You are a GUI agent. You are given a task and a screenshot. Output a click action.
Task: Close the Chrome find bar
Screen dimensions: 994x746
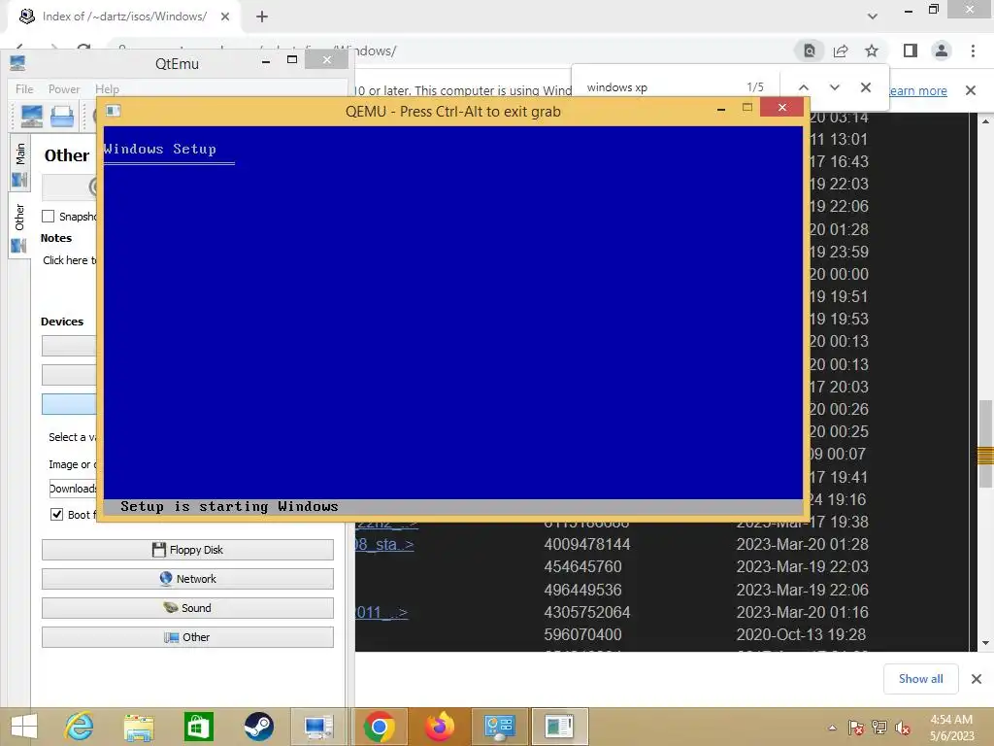865,87
